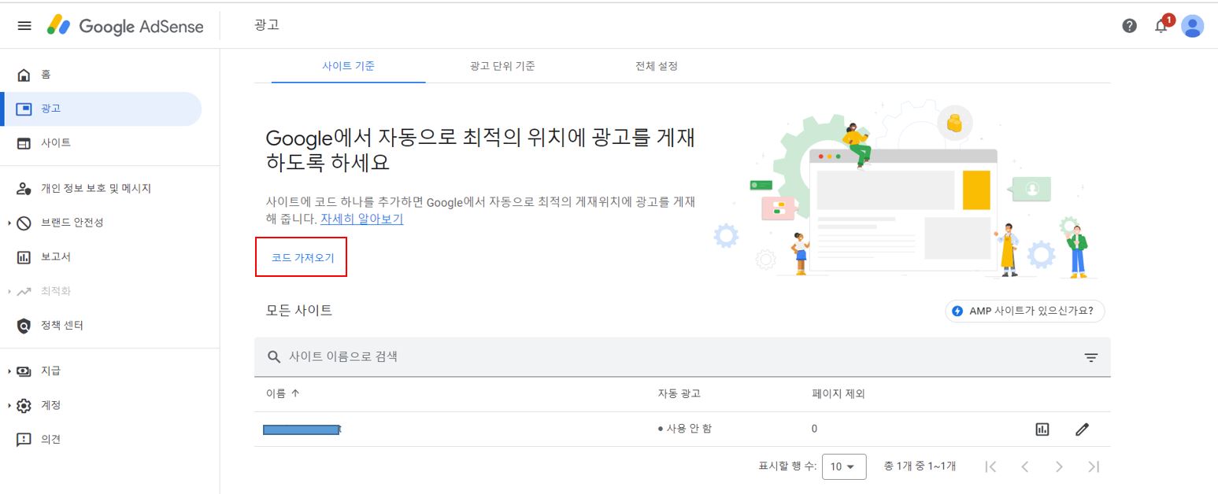Screen dimensions: 1218x494
Task: Open the rows per page dropdown
Action: pos(844,466)
